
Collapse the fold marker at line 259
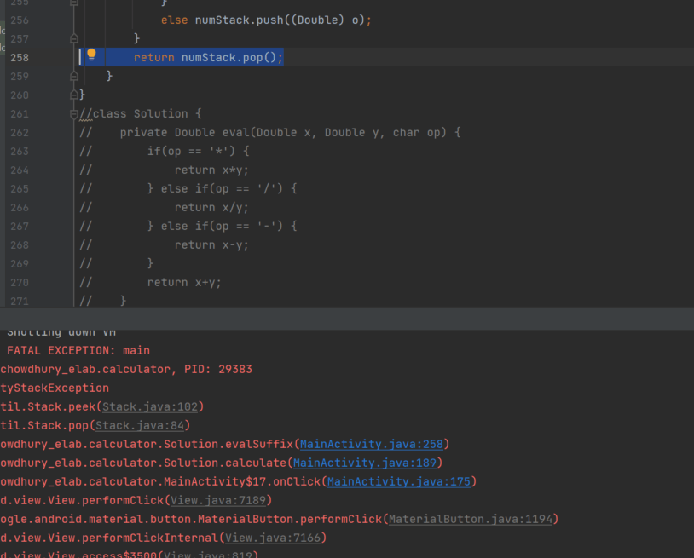(x=73, y=76)
